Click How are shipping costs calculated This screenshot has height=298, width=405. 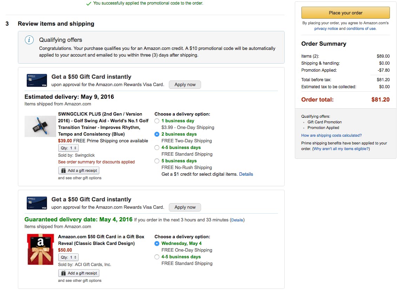click(x=331, y=135)
